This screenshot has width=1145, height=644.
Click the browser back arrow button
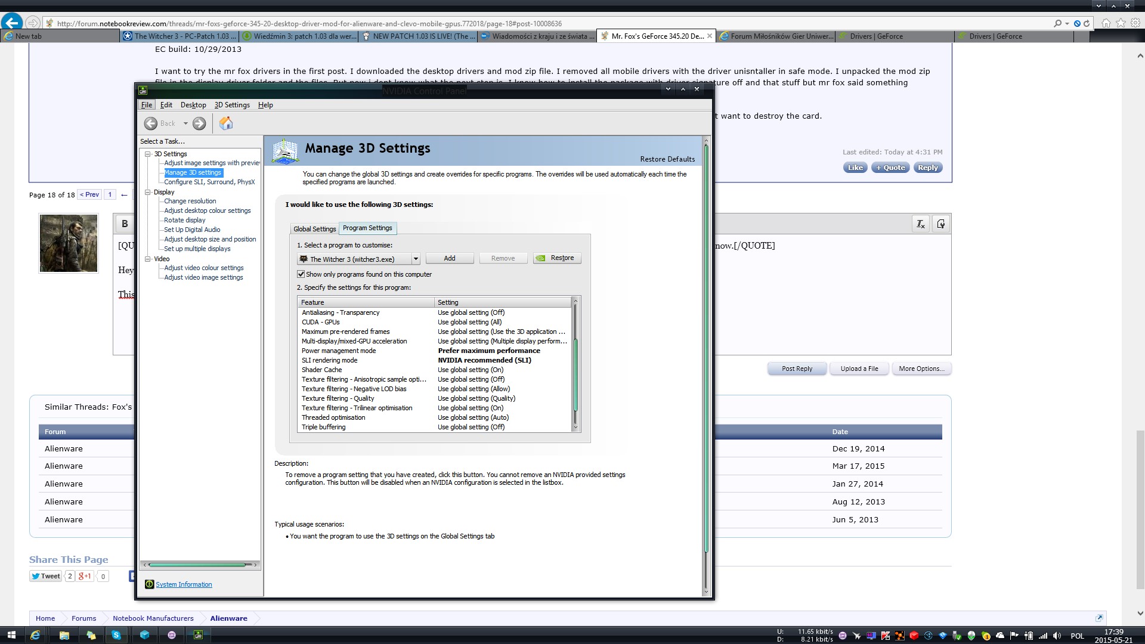pyautogui.click(x=12, y=23)
